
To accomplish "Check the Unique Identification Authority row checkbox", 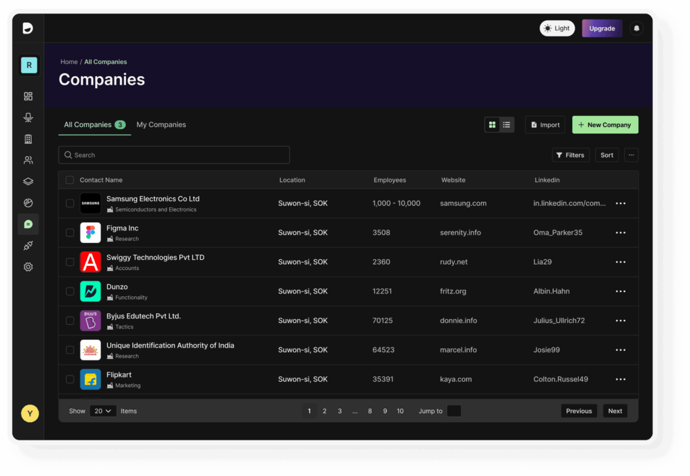I will (69, 350).
